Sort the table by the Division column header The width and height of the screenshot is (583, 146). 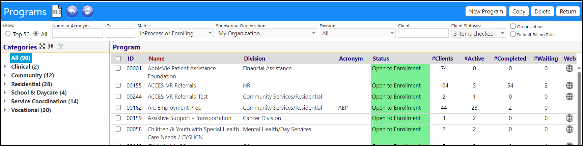[x=255, y=59]
